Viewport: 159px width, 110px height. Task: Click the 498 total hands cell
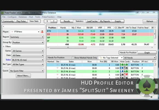[67, 45]
